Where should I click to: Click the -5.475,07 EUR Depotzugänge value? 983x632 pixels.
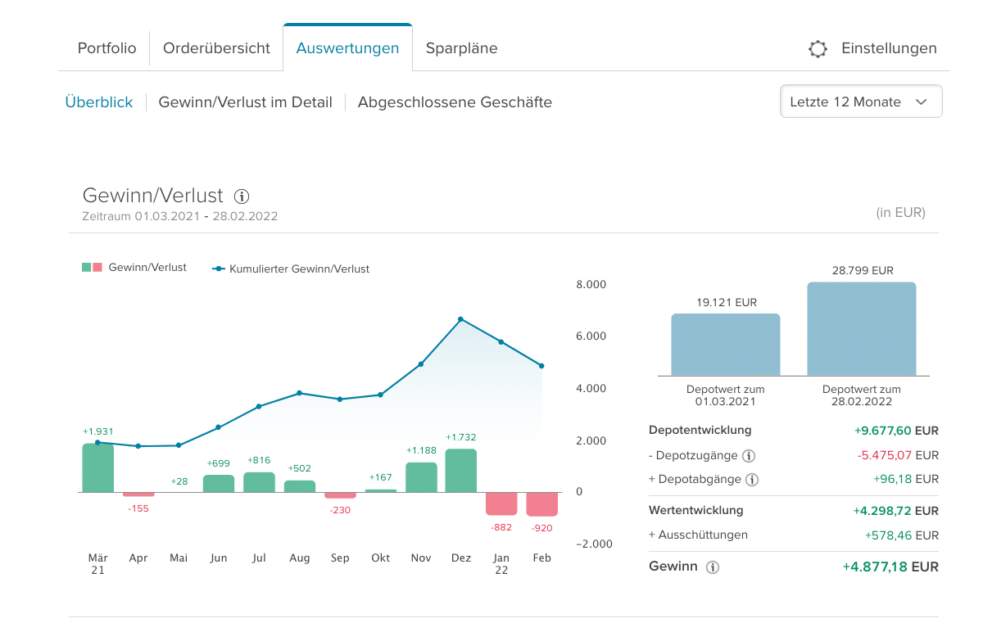898,455
